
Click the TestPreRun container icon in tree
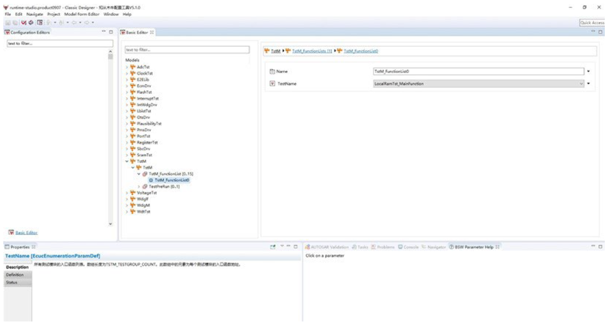pyautogui.click(x=145, y=186)
